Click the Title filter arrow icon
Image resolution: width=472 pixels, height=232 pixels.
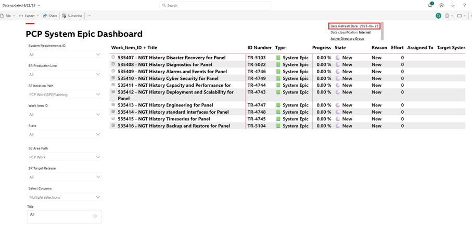click(x=95, y=216)
